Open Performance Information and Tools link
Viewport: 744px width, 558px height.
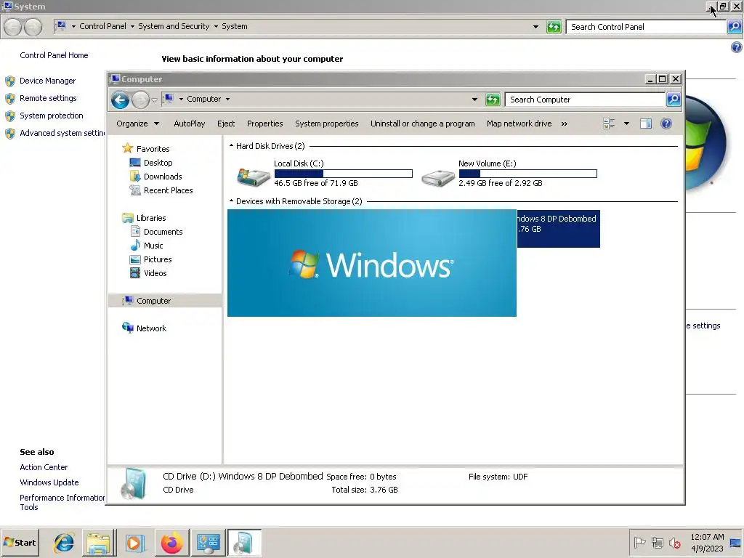pos(62,502)
